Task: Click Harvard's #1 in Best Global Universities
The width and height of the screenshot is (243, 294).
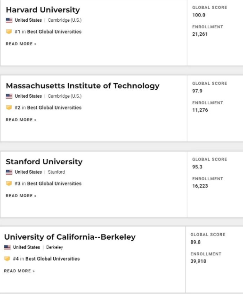Action: tap(48, 32)
